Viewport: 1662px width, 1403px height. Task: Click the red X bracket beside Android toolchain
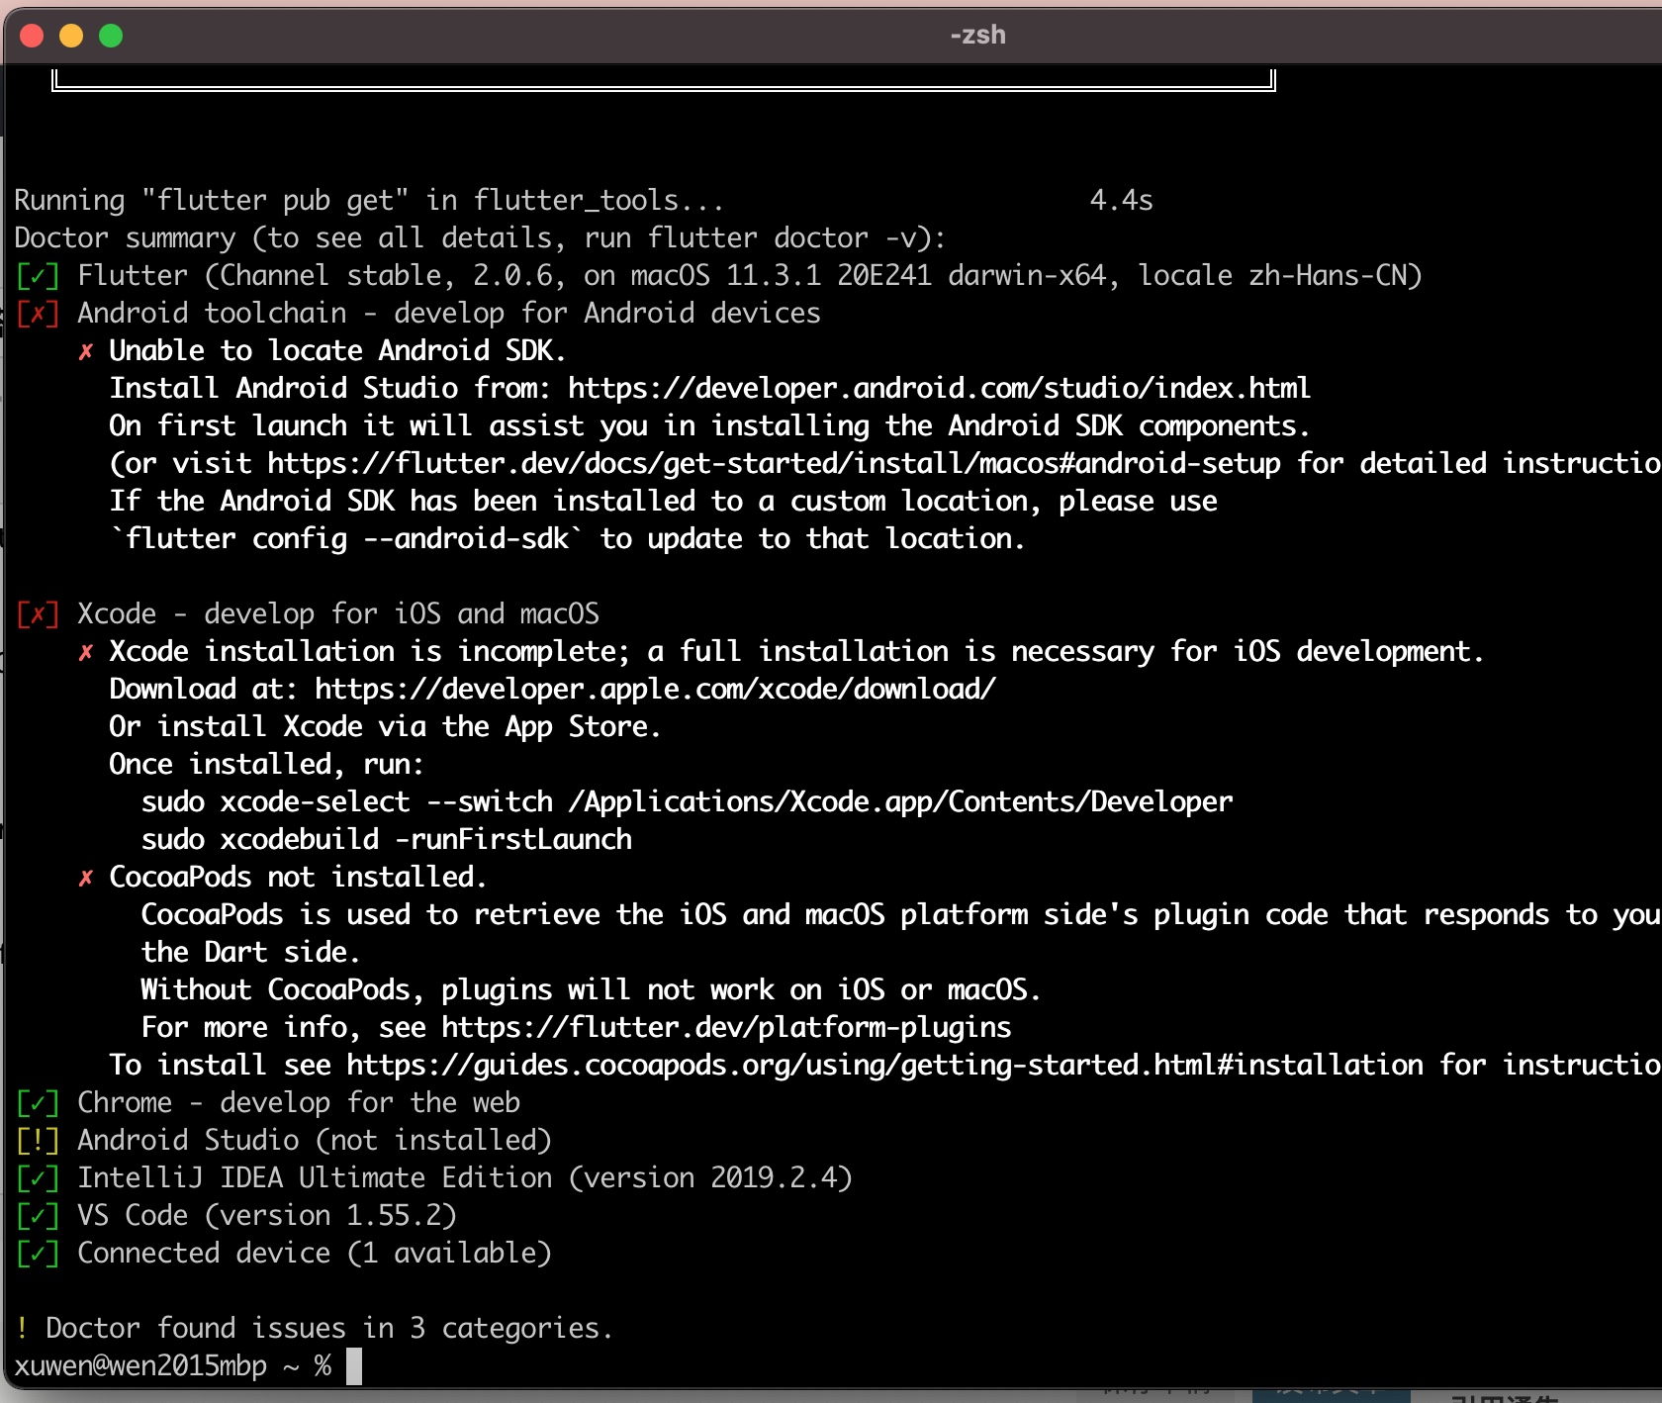(x=38, y=314)
